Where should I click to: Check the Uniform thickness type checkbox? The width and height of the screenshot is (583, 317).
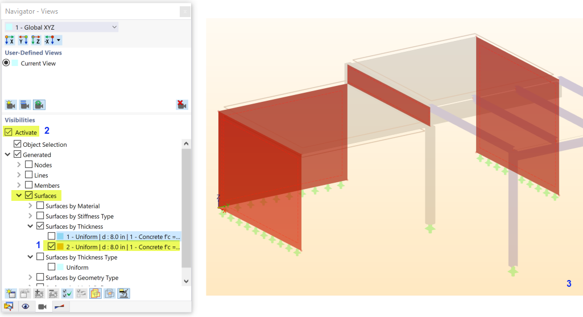(52, 267)
